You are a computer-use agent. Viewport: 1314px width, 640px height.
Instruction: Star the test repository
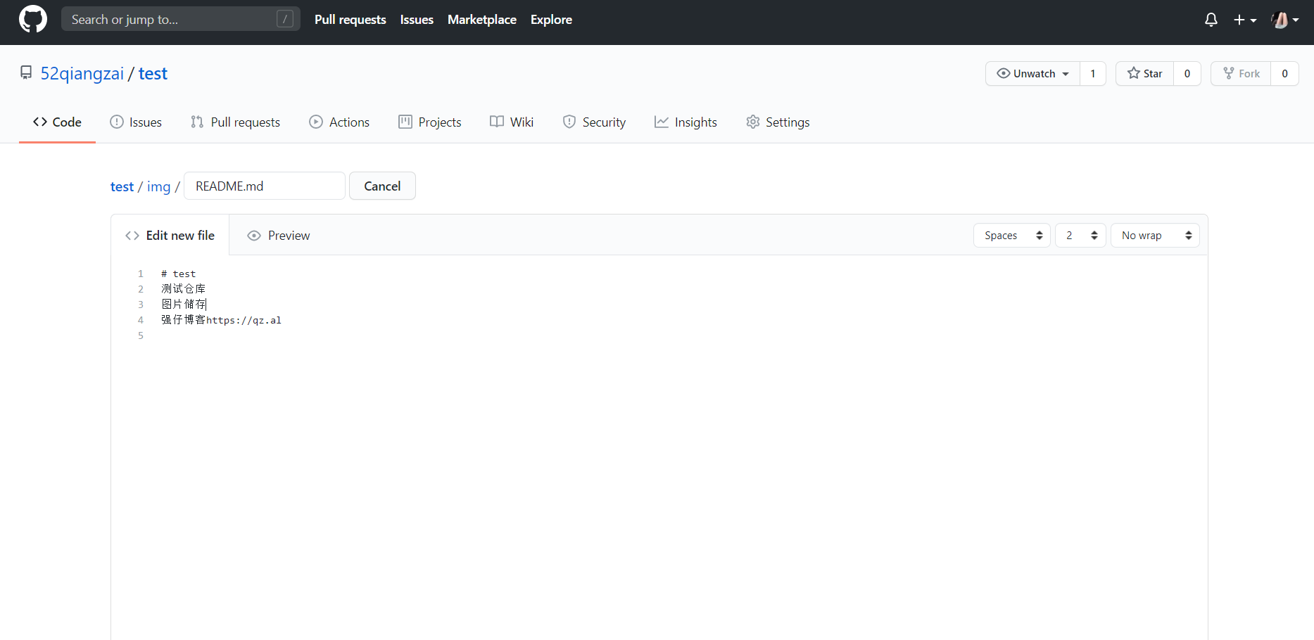pos(1144,74)
